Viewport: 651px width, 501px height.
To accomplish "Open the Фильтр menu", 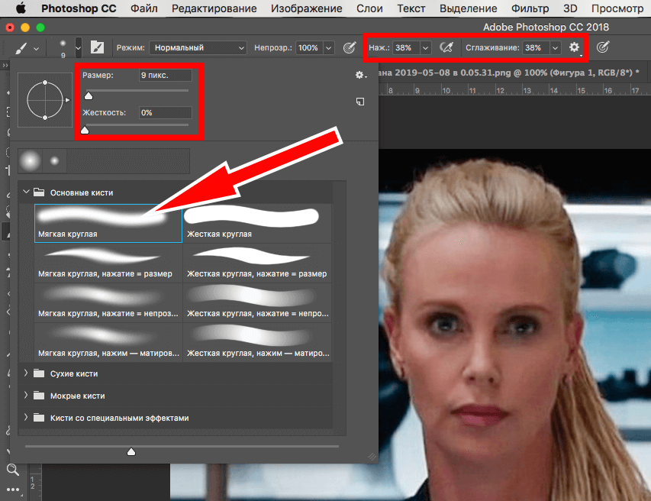I will 530,9.
